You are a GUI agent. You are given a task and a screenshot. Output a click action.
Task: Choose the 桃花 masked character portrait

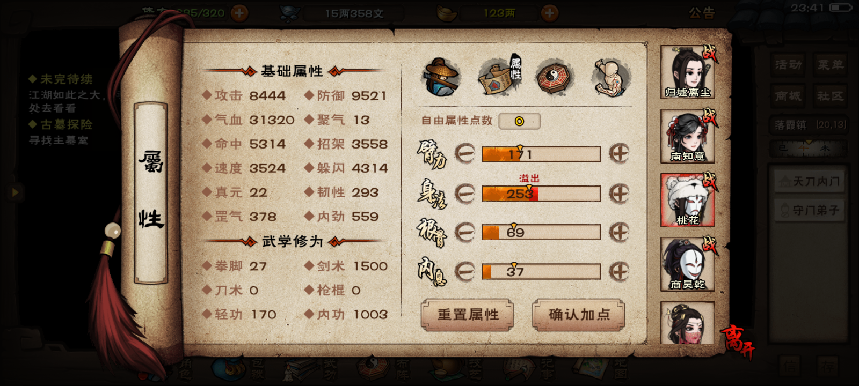688,200
